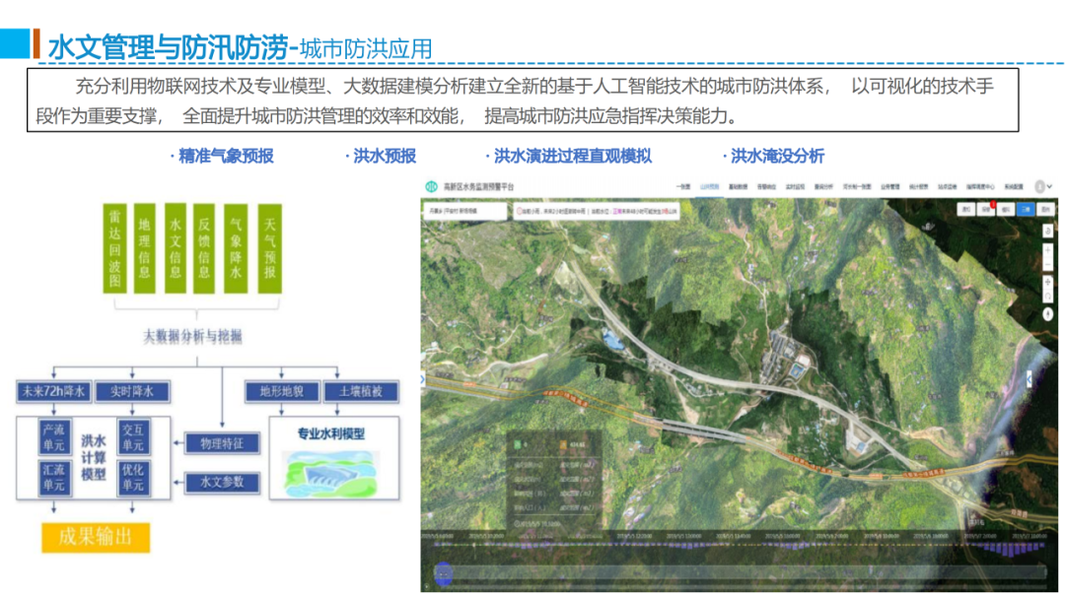Click the 气象降水 green box
The width and height of the screenshot is (1065, 599).
pyautogui.click(x=236, y=248)
